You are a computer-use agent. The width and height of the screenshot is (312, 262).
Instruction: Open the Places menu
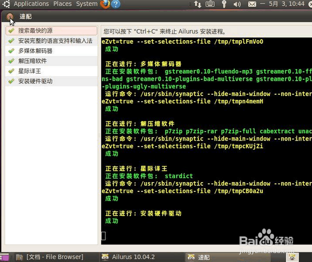(x=63, y=4)
